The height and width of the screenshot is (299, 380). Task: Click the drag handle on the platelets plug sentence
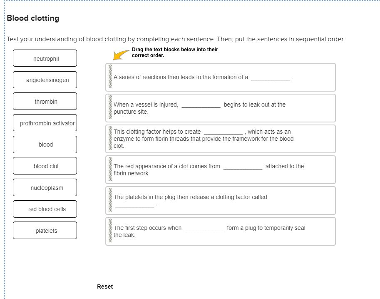pos(109,200)
